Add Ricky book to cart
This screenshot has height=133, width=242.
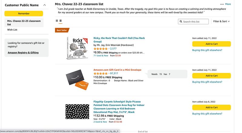click(211, 44)
